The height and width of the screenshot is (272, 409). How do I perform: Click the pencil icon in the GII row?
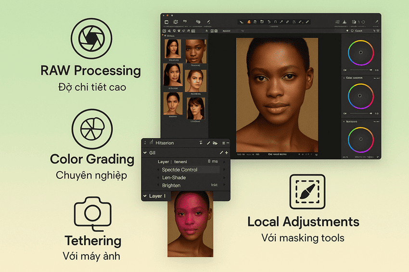tap(221, 153)
